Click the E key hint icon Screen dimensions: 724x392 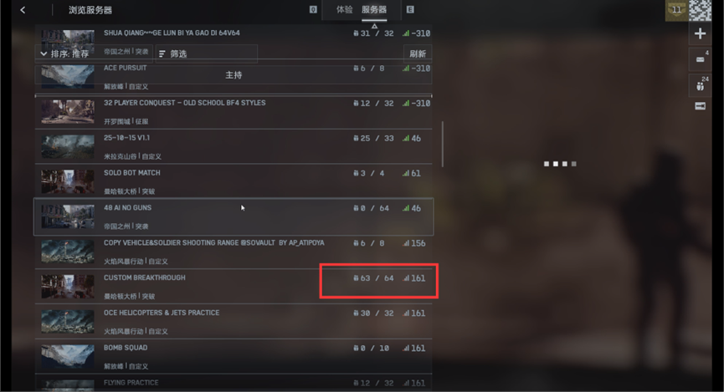click(410, 10)
